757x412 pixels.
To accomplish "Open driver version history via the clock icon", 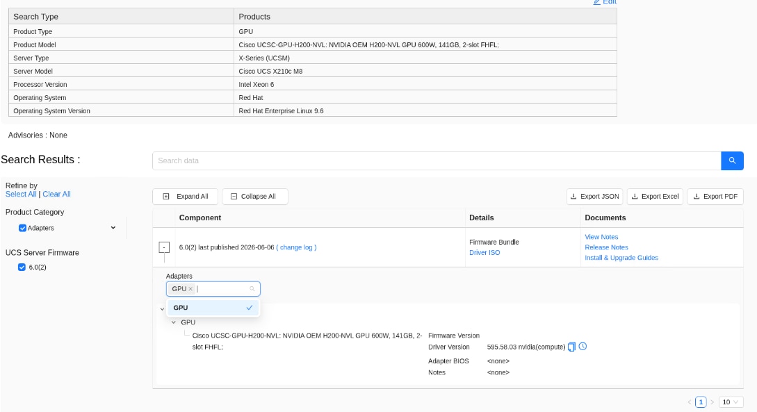I will click(583, 347).
